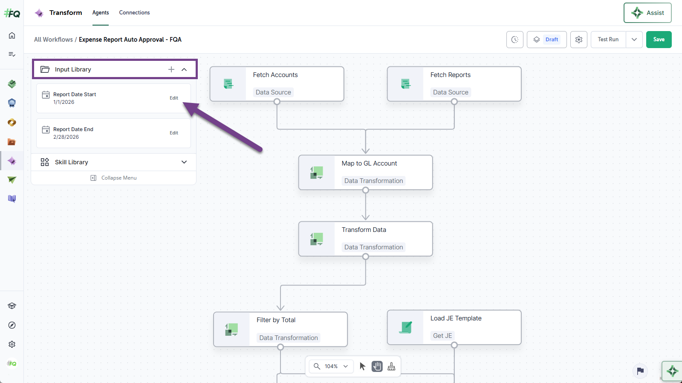Click the output port under Fetch Reports
Screen dimensions: 682x383
pyautogui.click(x=454, y=102)
